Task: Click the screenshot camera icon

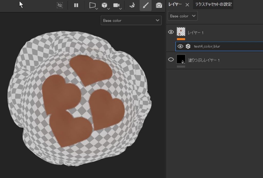Action: tap(159, 5)
